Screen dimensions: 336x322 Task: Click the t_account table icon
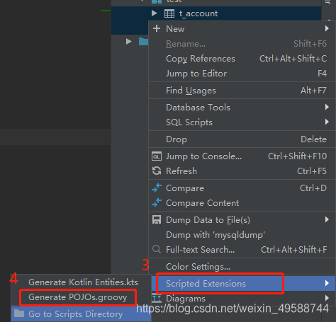[169, 13]
